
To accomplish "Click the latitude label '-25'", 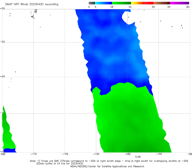I will 2,42.
